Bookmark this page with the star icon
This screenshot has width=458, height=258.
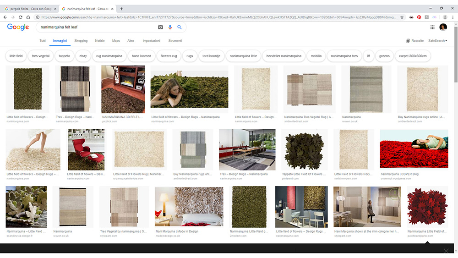(402, 17)
